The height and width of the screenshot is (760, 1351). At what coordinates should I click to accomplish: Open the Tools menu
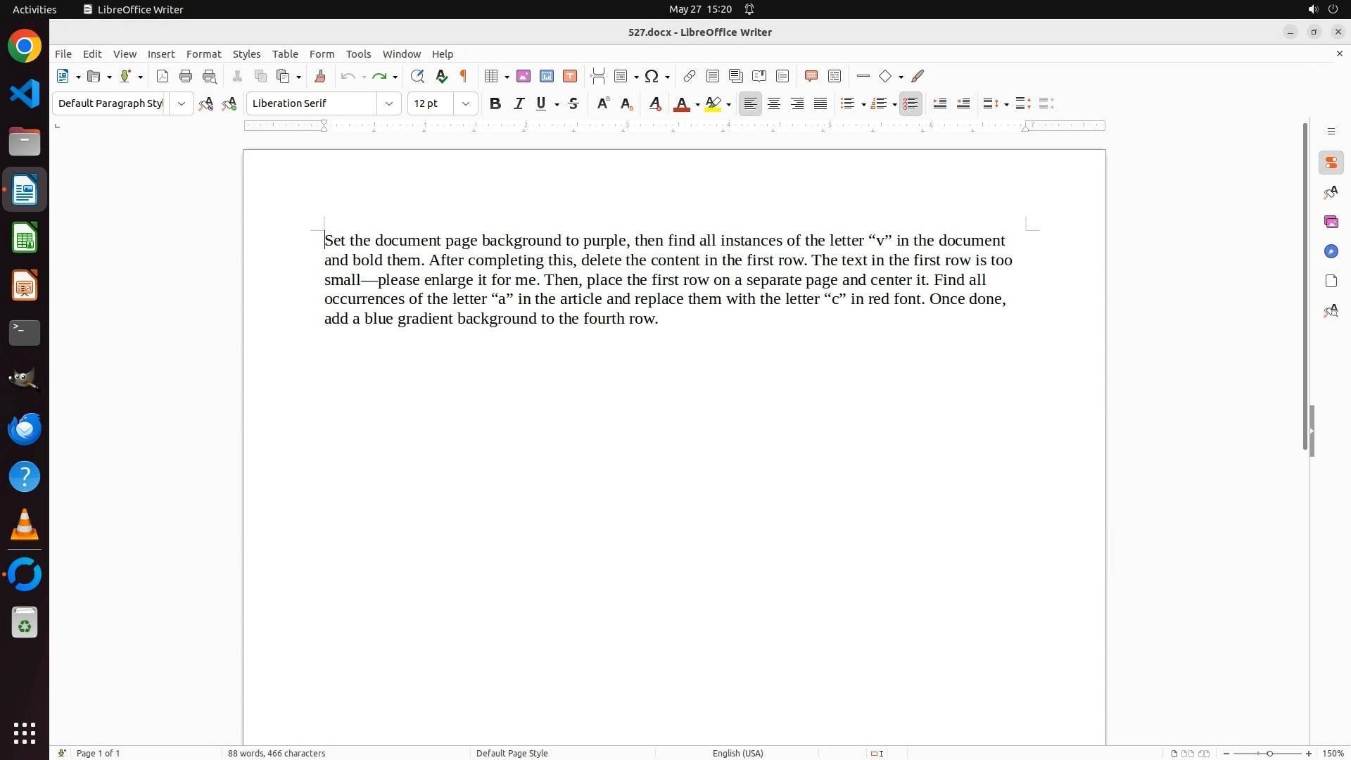click(x=358, y=53)
